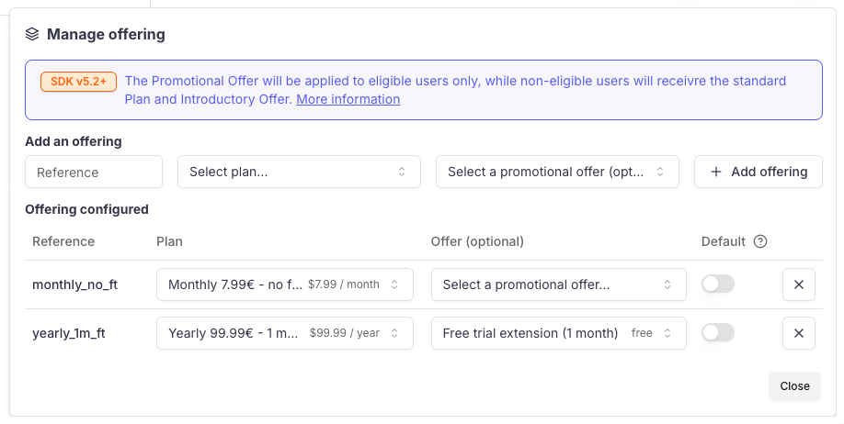Viewport: 844px width, 424px height.
Task: Toggle default for monthly_no_ft offering
Action: click(x=717, y=285)
